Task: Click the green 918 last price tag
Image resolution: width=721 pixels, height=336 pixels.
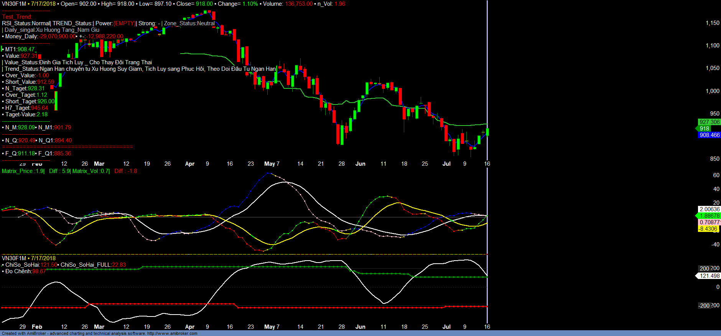Action: [x=704, y=129]
